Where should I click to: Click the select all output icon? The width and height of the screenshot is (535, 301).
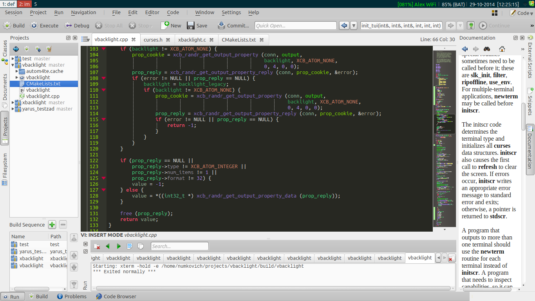[x=130, y=246]
